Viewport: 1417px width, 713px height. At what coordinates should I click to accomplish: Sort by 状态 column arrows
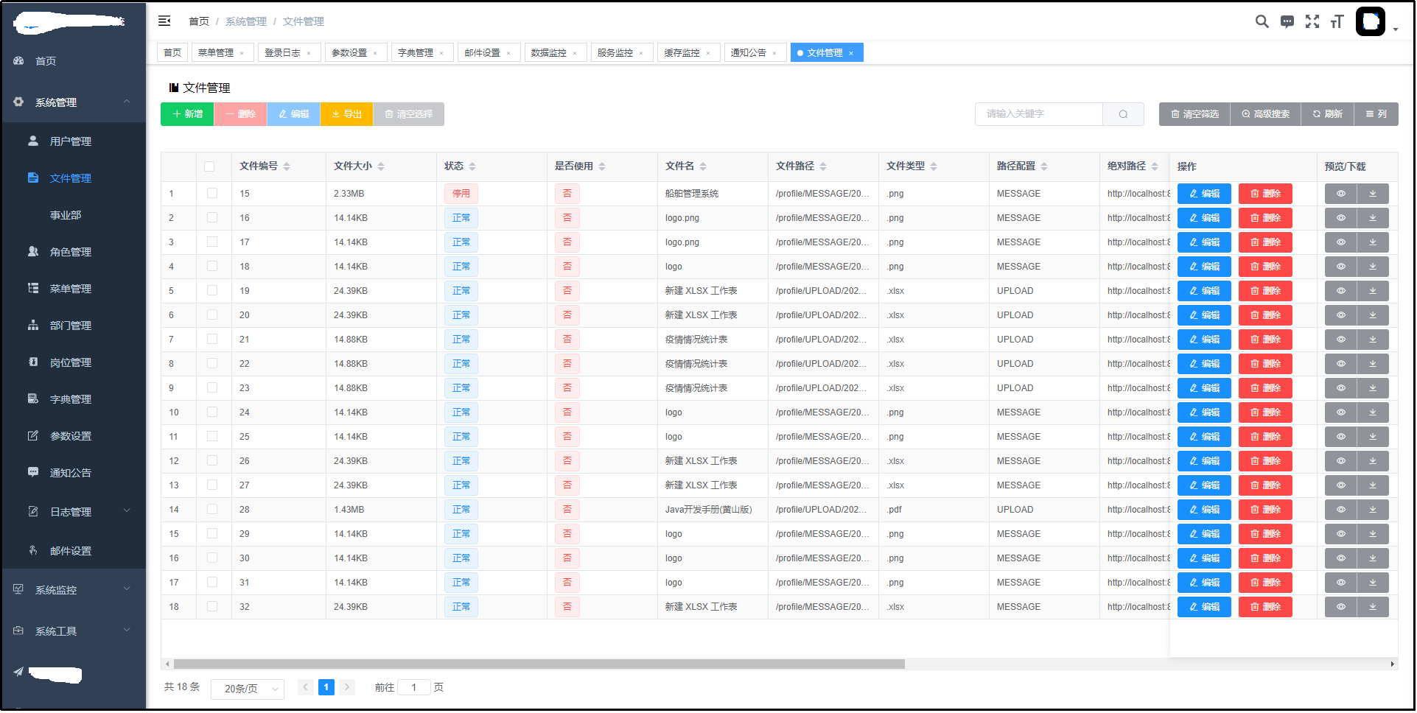pos(472,166)
